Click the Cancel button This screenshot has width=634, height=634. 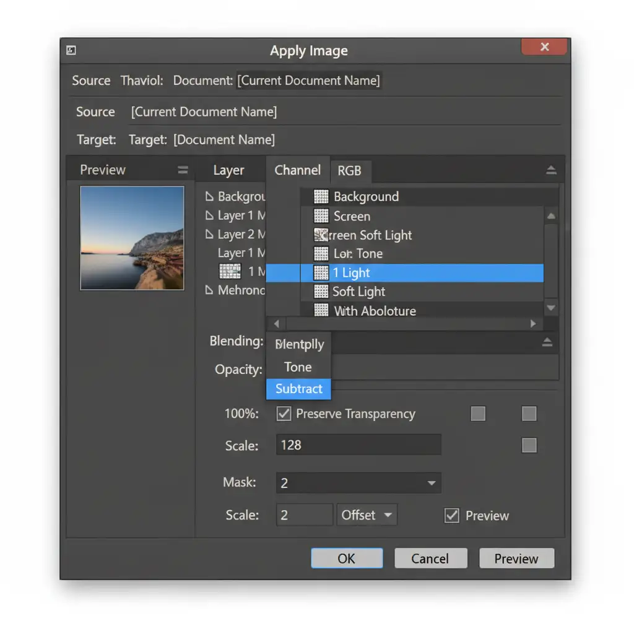430,558
